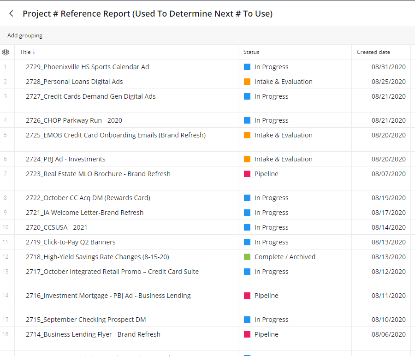
Task: Click orange status square for 2728_Personal Loans
Action: (247, 82)
